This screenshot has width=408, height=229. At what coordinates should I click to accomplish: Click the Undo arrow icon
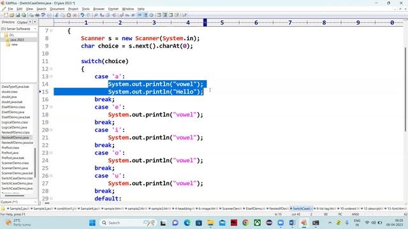[82, 15]
